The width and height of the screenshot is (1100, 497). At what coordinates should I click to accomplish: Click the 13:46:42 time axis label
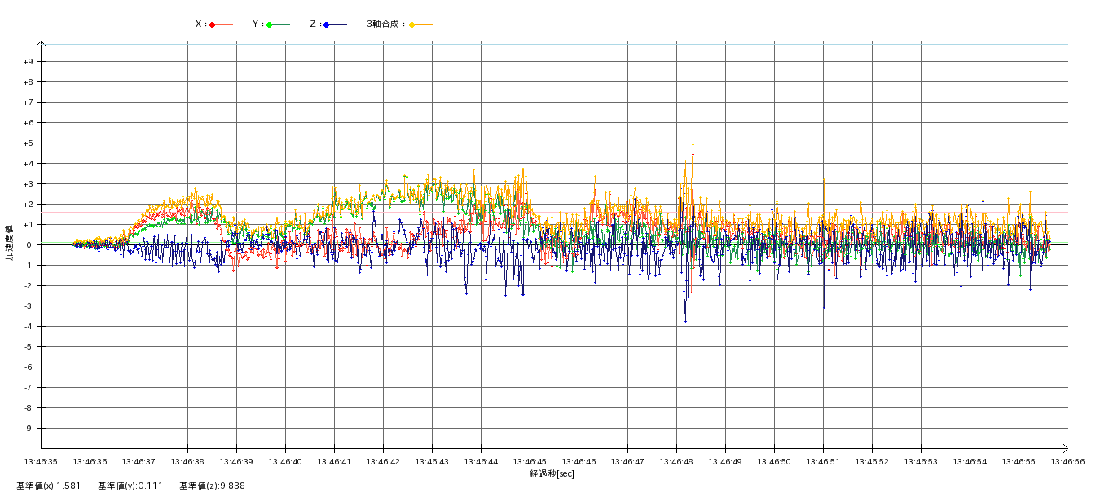tap(383, 462)
